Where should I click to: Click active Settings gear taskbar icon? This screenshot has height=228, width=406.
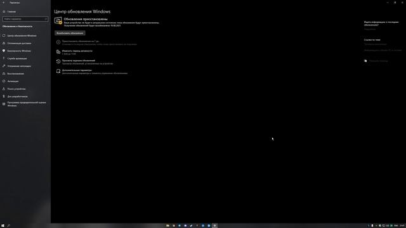point(214,225)
